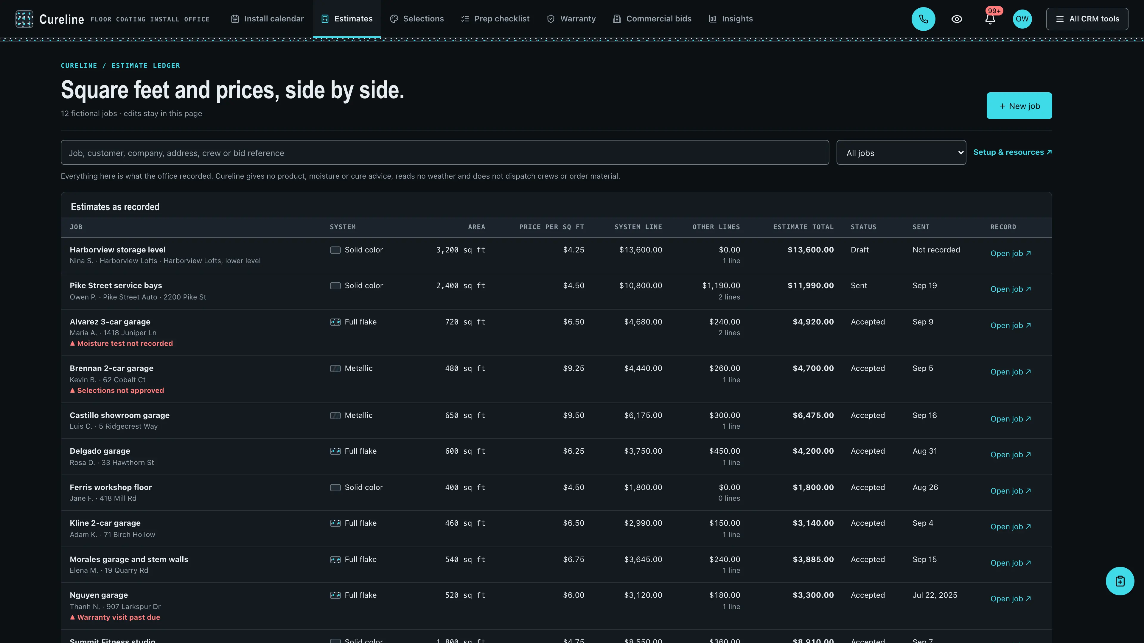Open the Warranty tab
Image resolution: width=1144 pixels, height=643 pixels.
coord(571,19)
